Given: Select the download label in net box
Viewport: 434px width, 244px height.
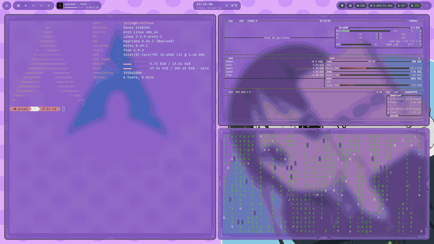Looking at the screenshot, I should 395,95.
